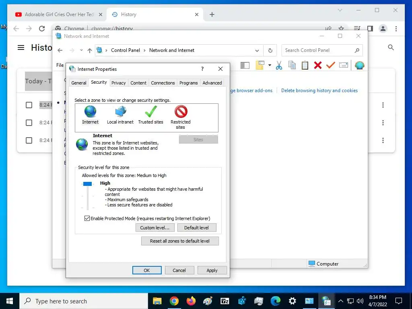Switch to the Programs tab
412x309 pixels.
189,83
